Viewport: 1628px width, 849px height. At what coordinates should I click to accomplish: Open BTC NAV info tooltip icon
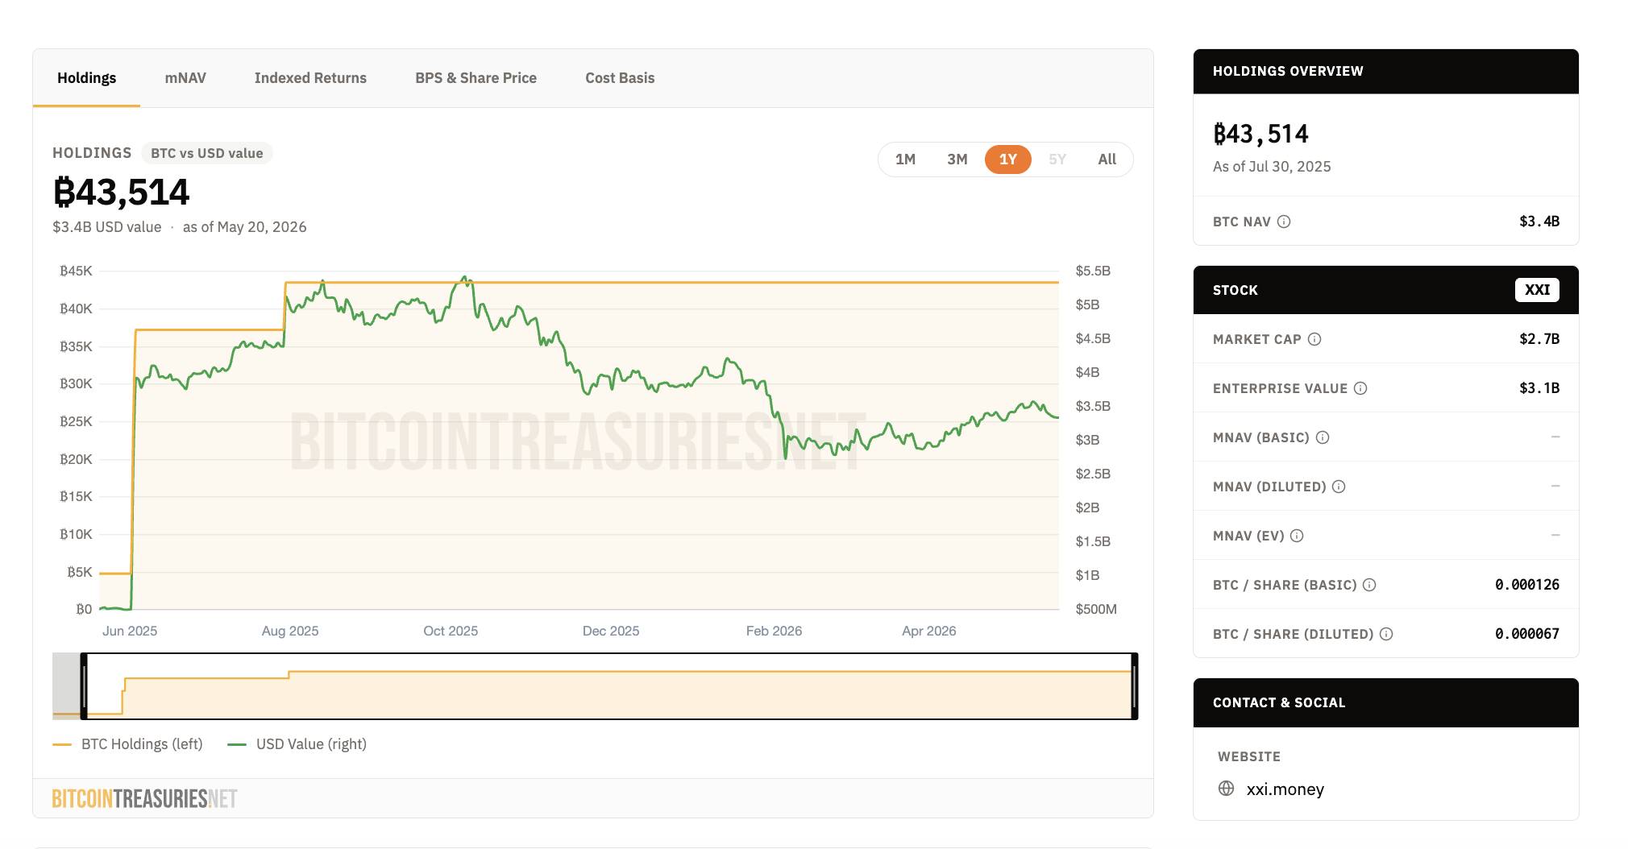(1284, 222)
